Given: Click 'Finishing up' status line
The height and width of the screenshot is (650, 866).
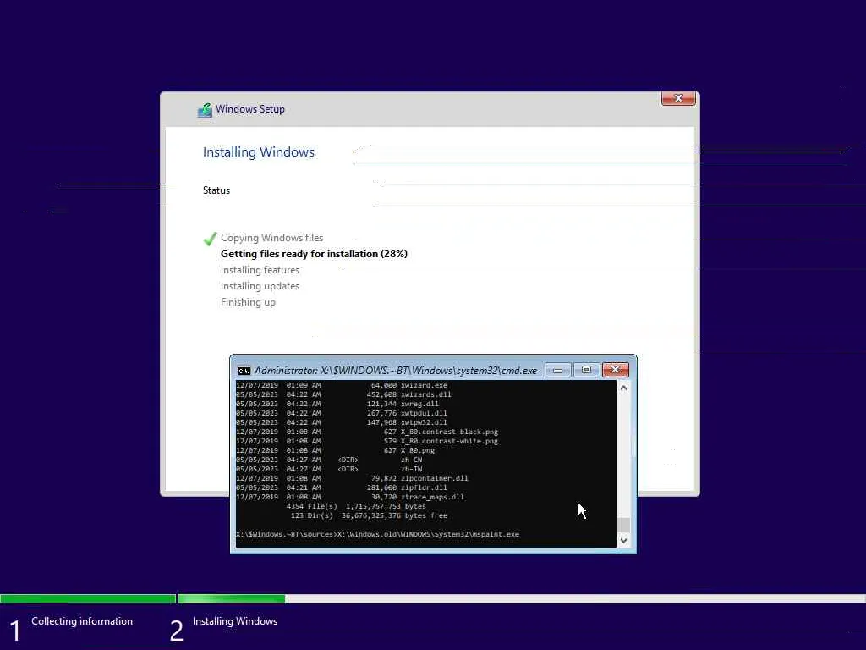Looking at the screenshot, I should [x=248, y=302].
